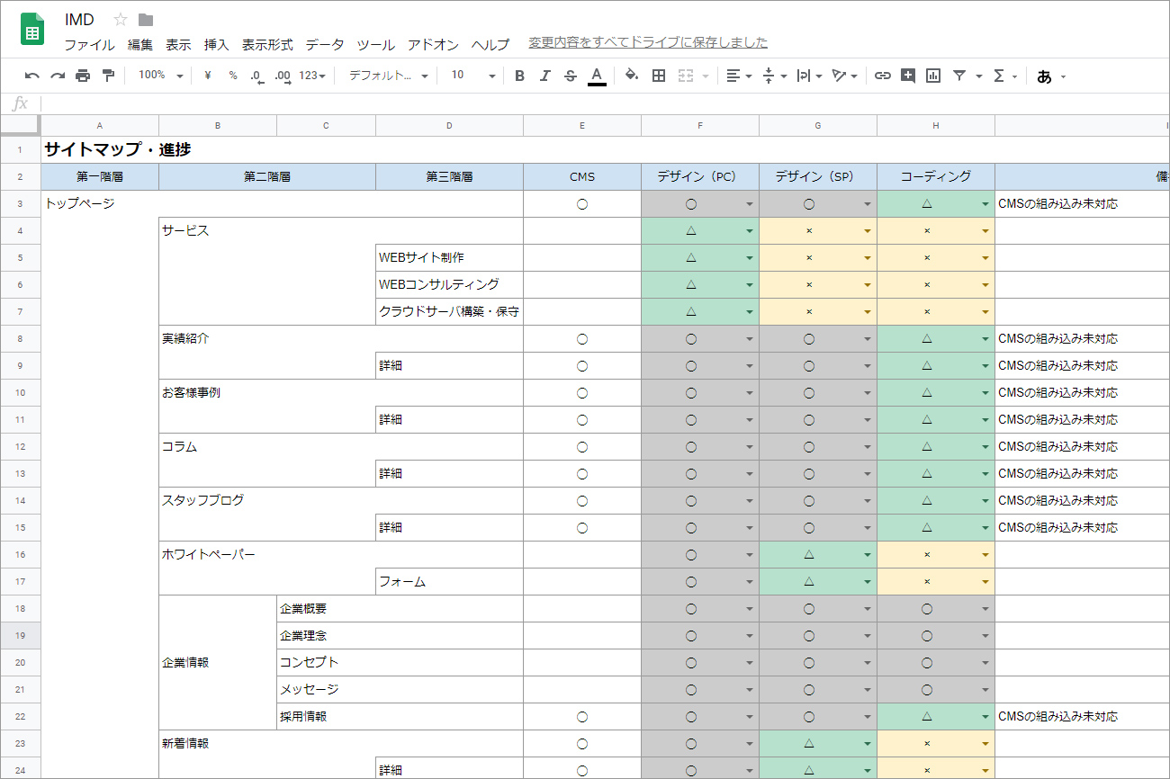Open horizontal align options
Image resolution: width=1170 pixels, height=779 pixels.
pyautogui.click(x=739, y=76)
